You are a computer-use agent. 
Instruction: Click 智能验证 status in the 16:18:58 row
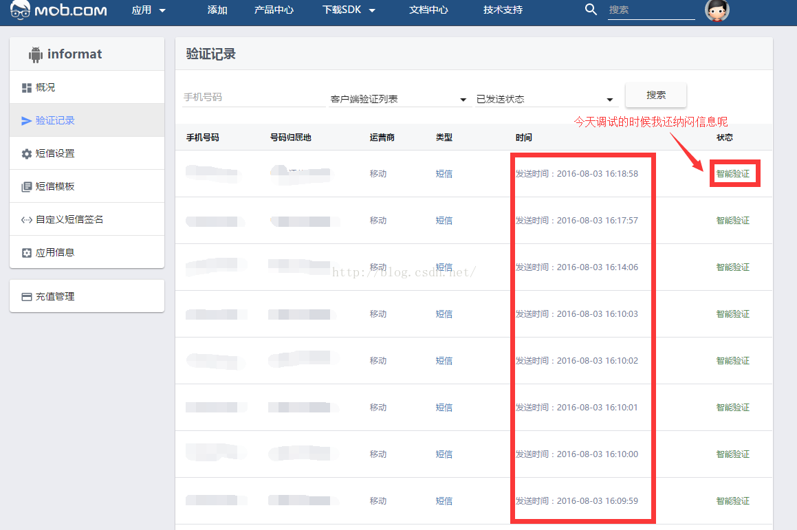(x=732, y=174)
